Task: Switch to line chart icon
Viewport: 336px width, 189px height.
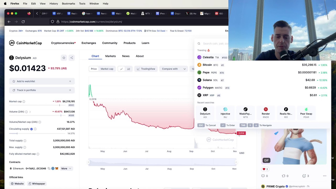Action: point(121,69)
